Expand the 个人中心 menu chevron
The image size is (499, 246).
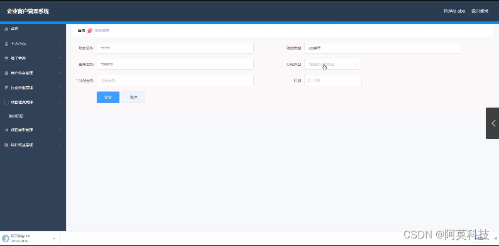pyautogui.click(x=59, y=43)
